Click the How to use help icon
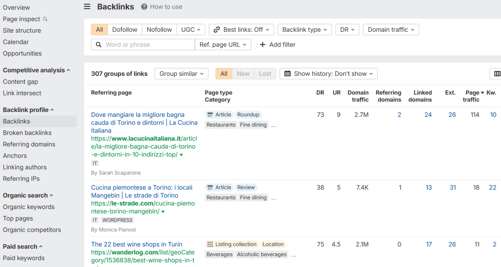Viewport: 501px width, 267px height. click(144, 7)
